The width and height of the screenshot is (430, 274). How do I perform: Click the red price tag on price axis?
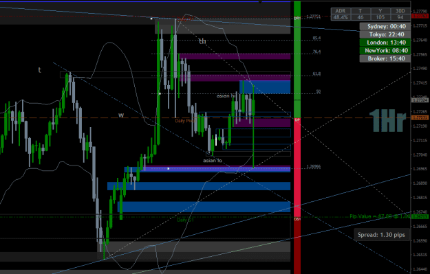click(420, 16)
